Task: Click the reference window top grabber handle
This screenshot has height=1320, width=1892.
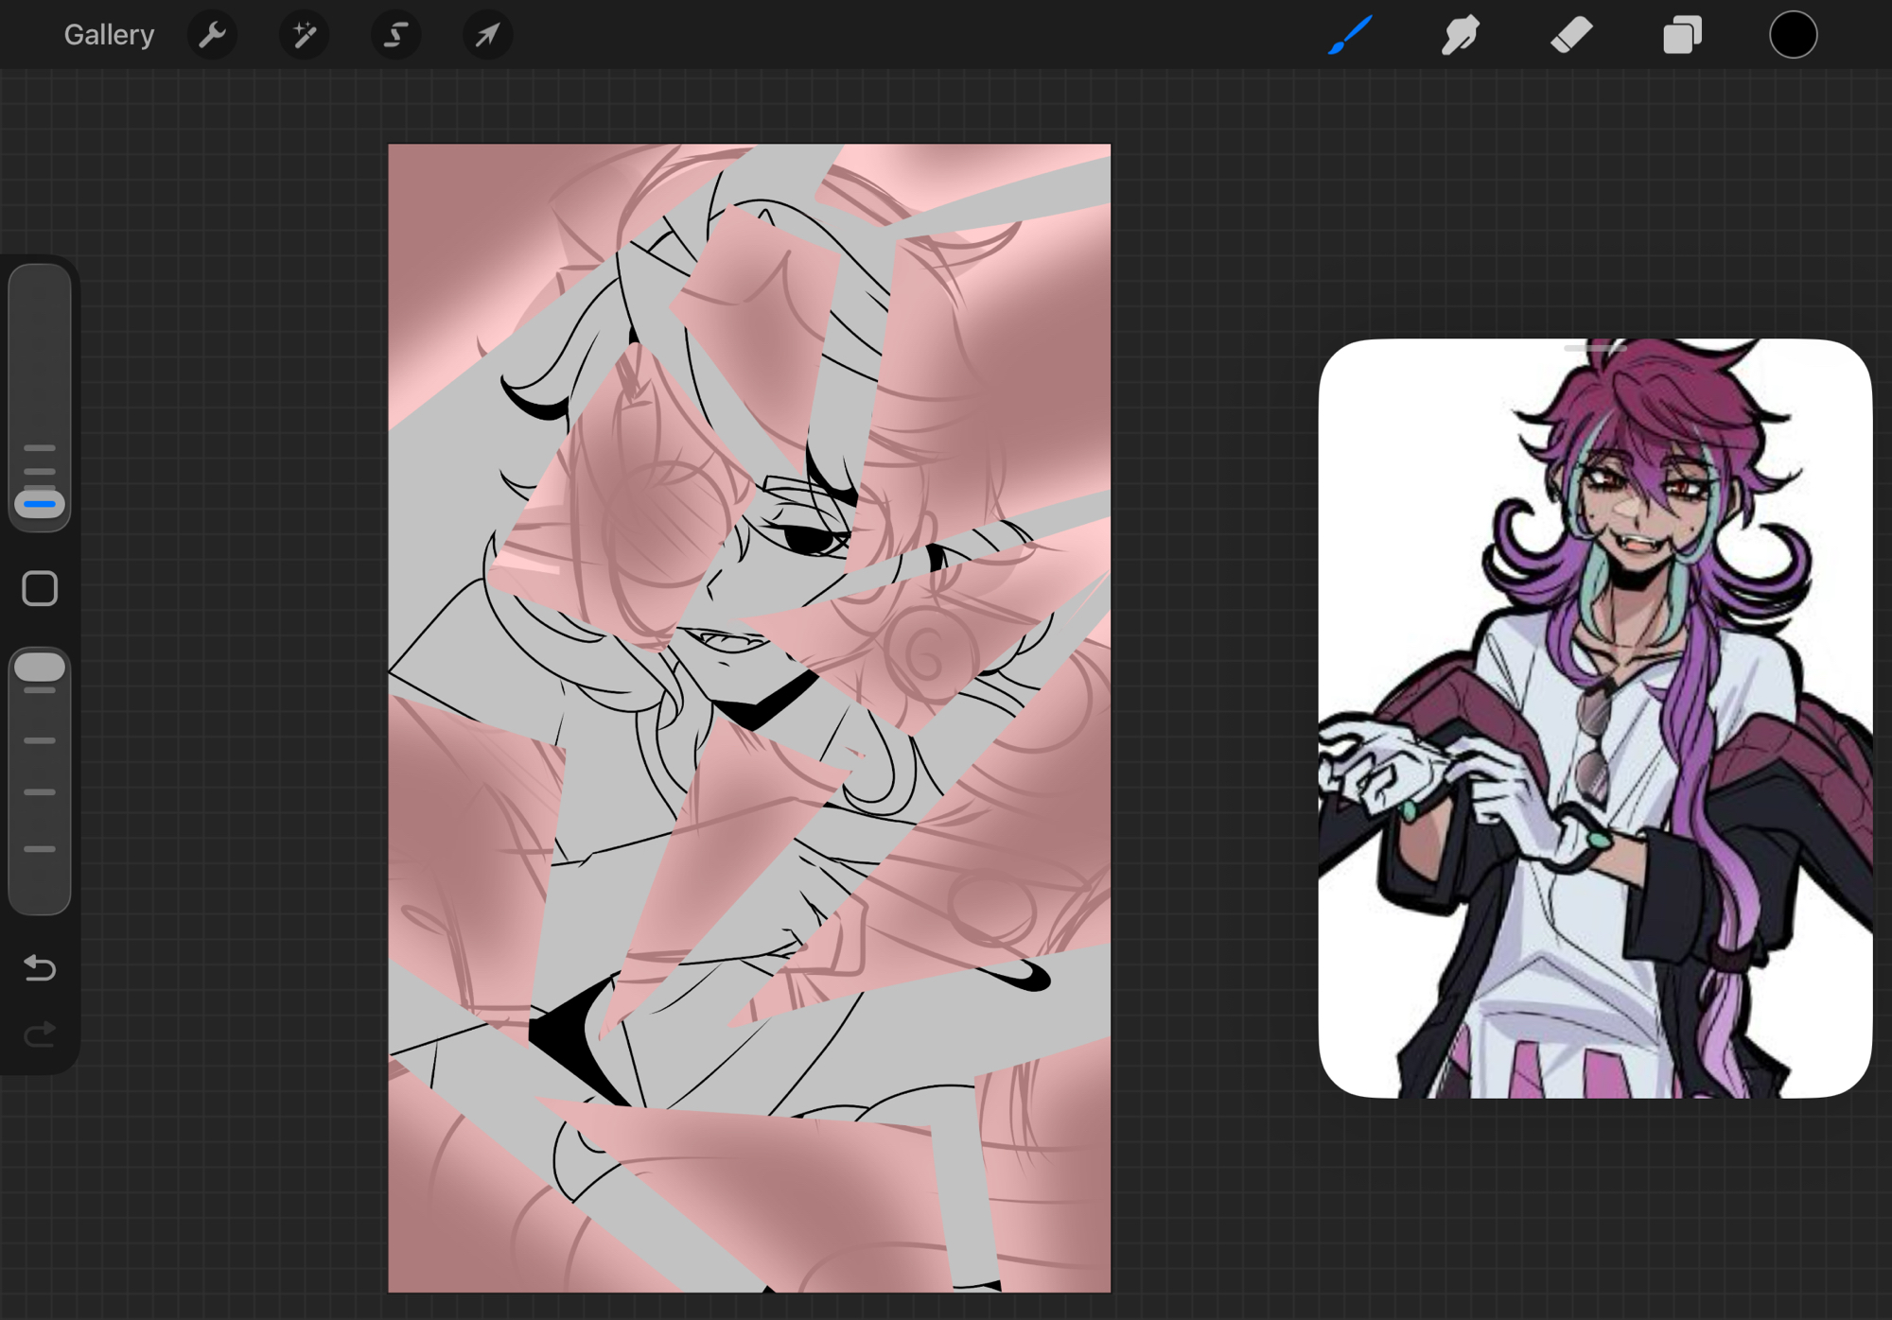Action: 1595,349
